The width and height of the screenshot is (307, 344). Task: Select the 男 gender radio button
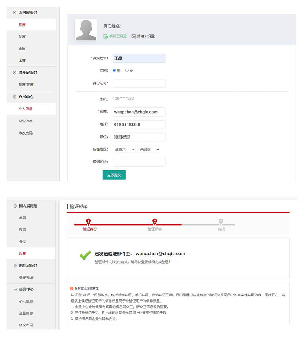click(x=114, y=71)
